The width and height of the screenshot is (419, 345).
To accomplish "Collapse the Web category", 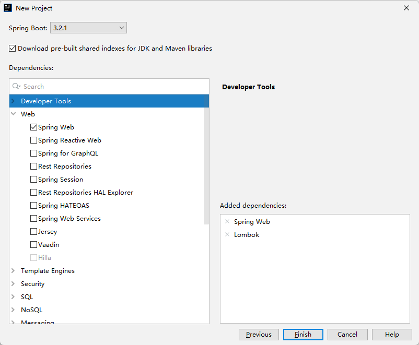I will [13, 114].
